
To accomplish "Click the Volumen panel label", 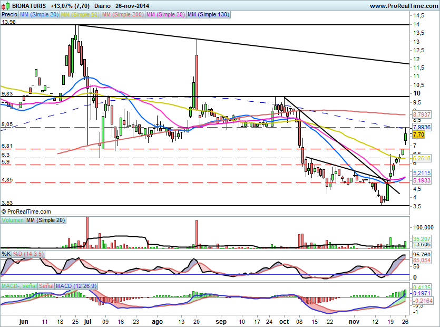I will point(13,219).
